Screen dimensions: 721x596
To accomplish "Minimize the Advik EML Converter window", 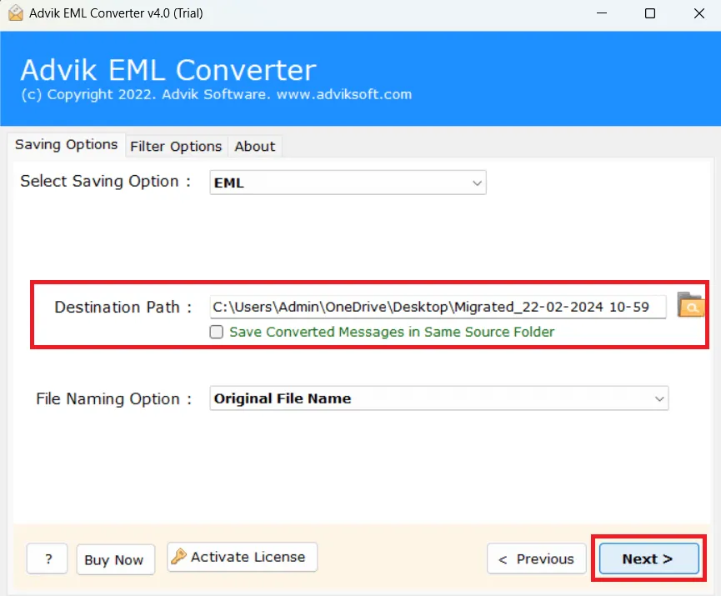I will coord(602,13).
